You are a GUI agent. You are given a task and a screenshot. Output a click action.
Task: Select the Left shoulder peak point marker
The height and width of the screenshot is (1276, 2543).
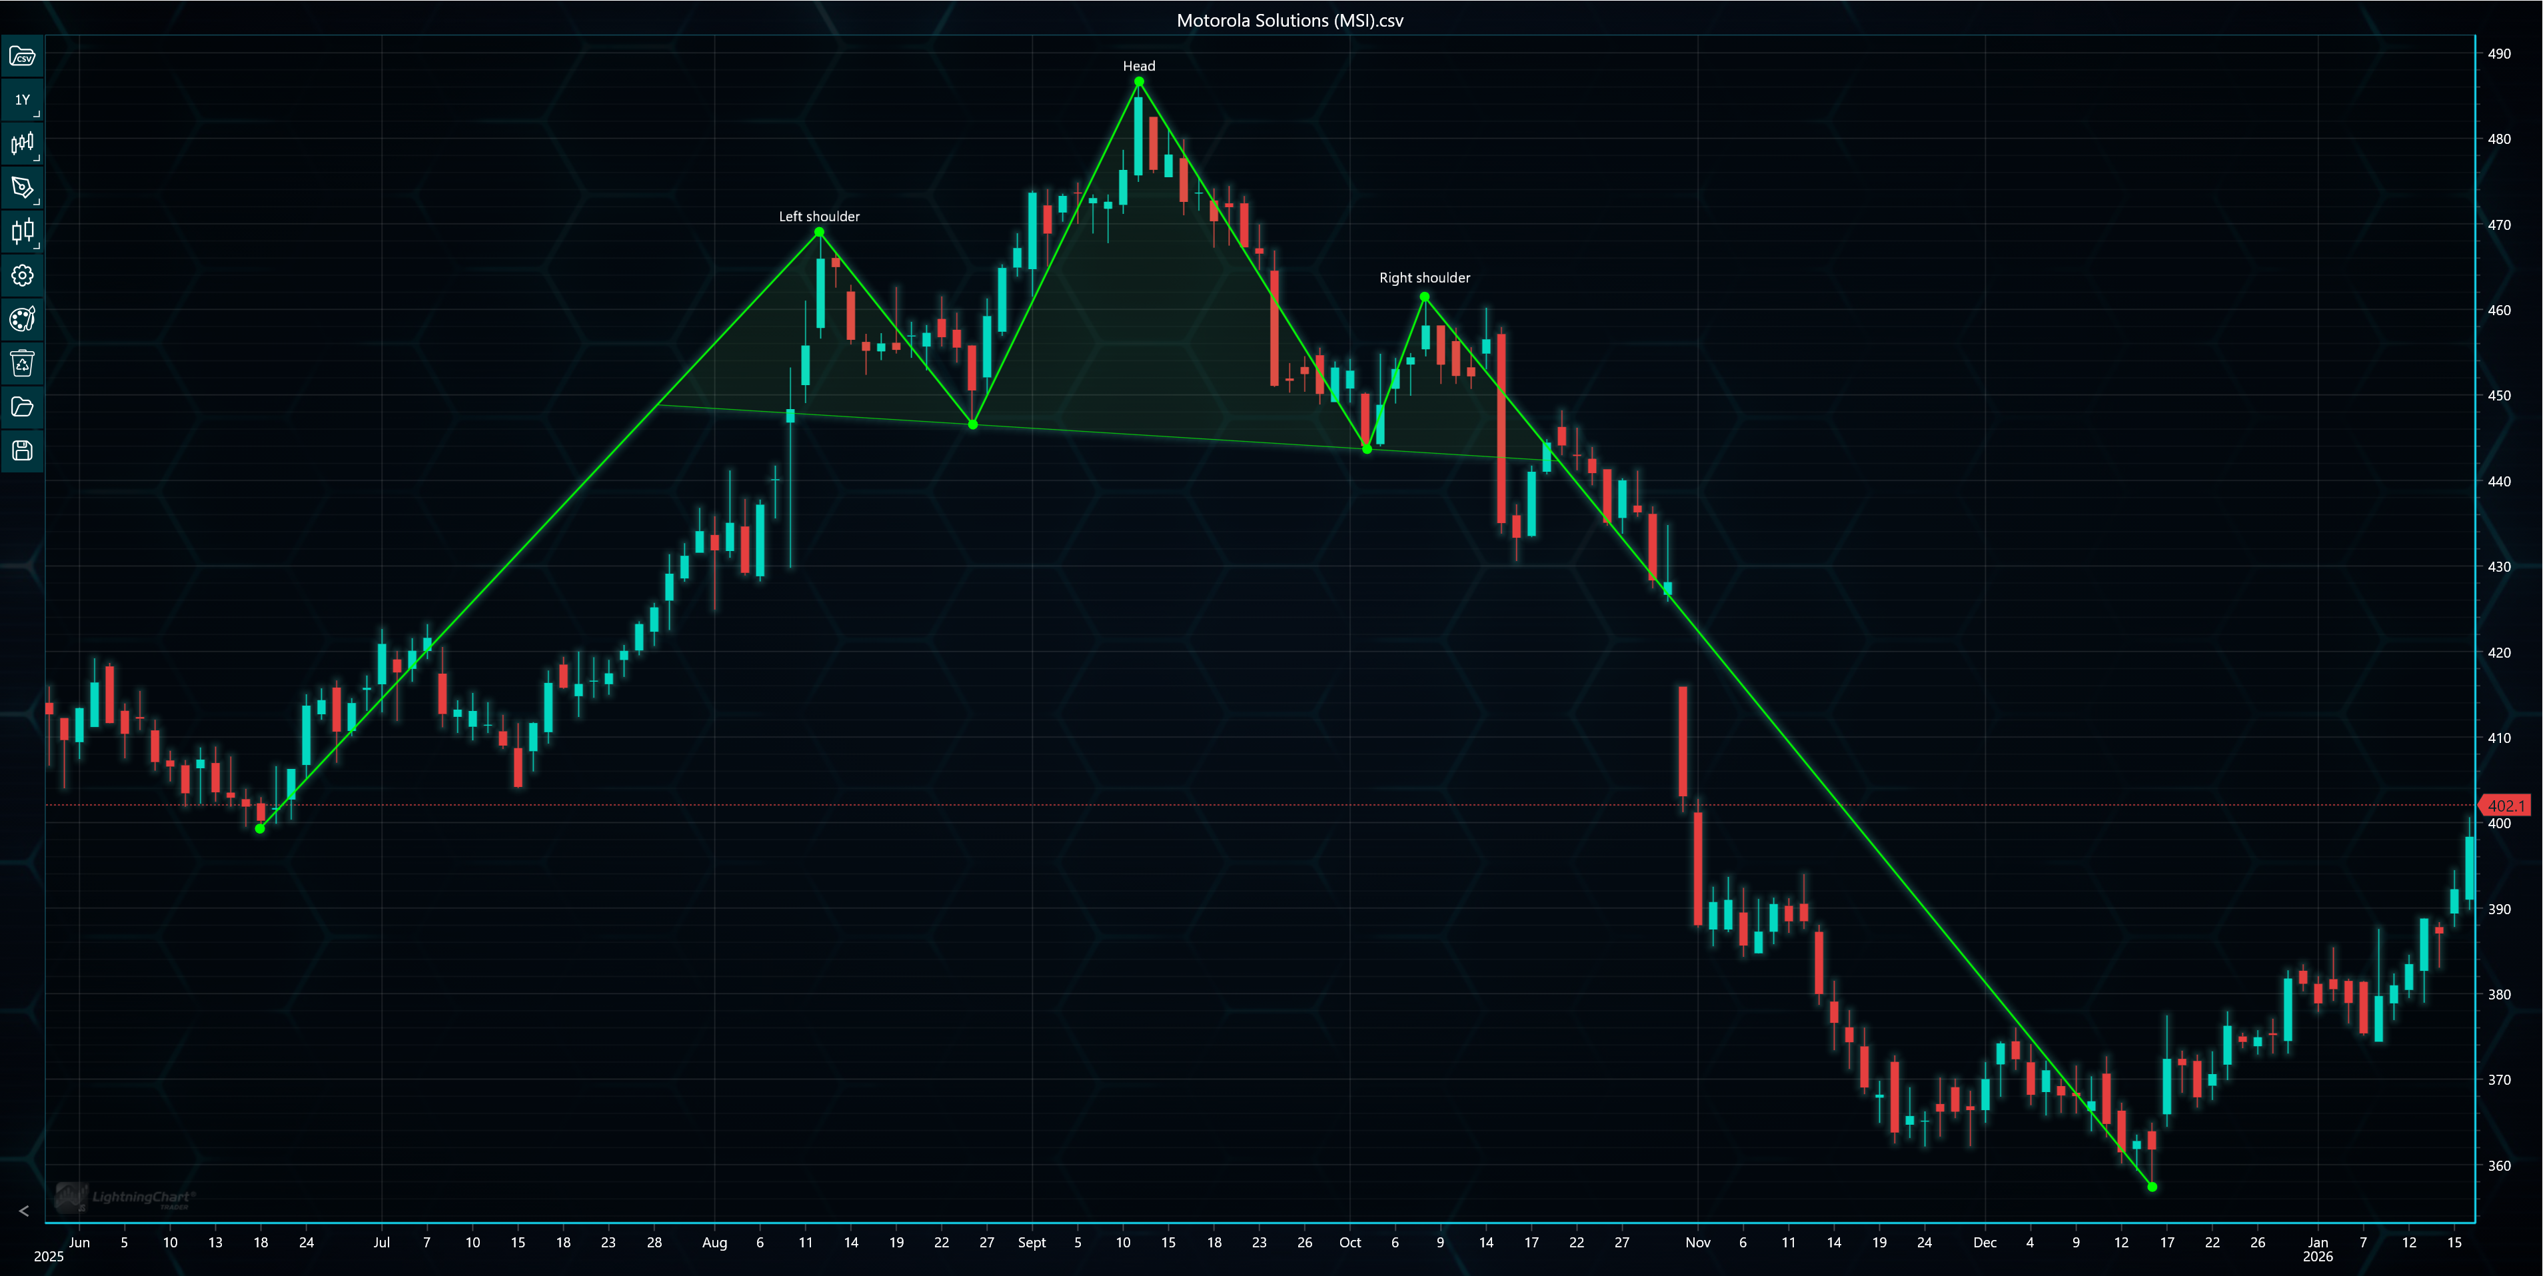pyautogui.click(x=820, y=232)
